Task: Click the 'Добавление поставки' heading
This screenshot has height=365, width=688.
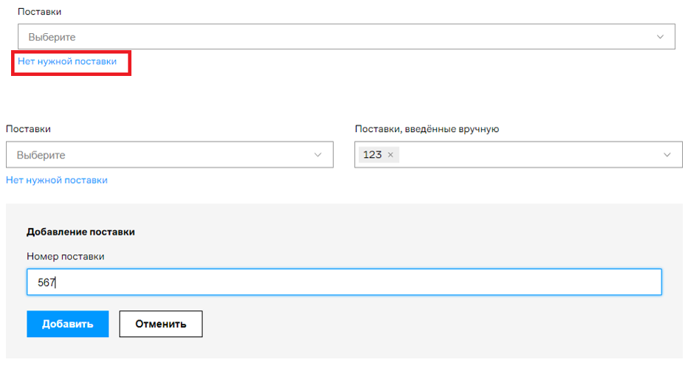Action: click(80, 232)
